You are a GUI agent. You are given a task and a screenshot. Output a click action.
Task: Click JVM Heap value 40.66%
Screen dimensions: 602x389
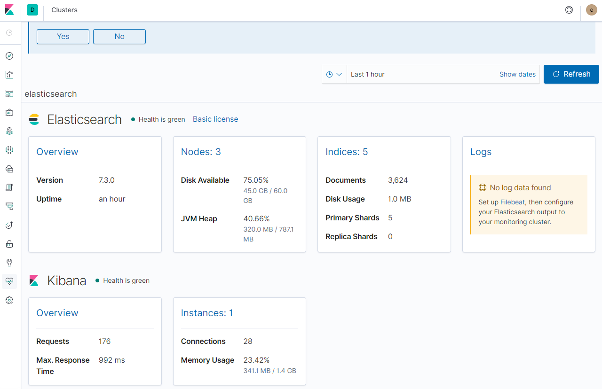(x=256, y=219)
